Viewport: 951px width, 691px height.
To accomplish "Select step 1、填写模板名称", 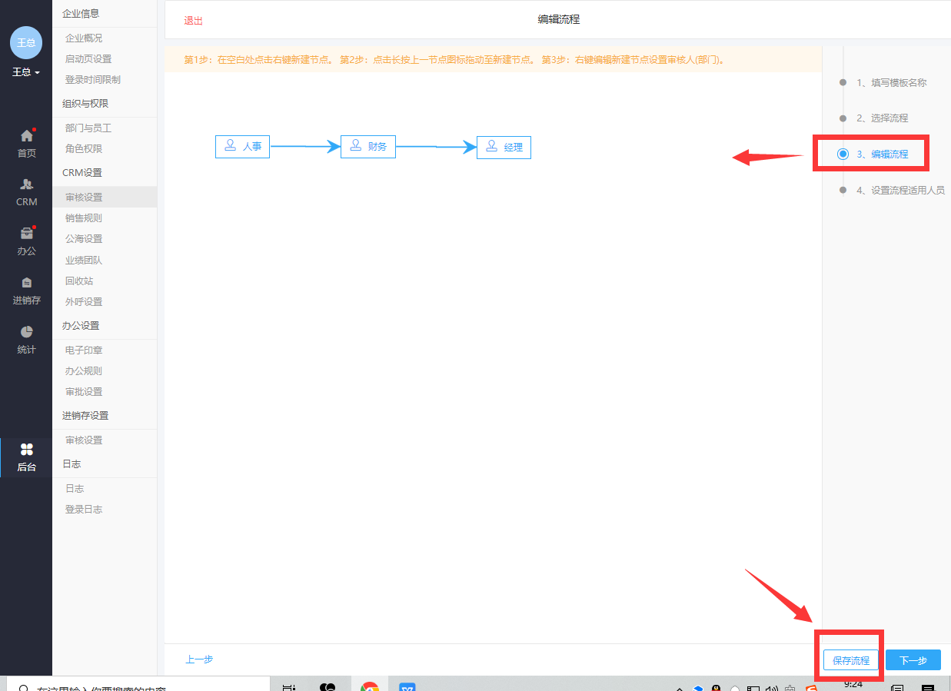I will pos(892,82).
